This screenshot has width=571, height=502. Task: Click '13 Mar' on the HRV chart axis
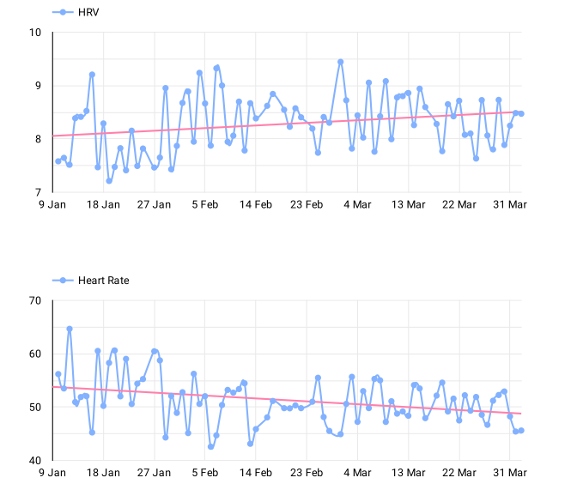[408, 204]
